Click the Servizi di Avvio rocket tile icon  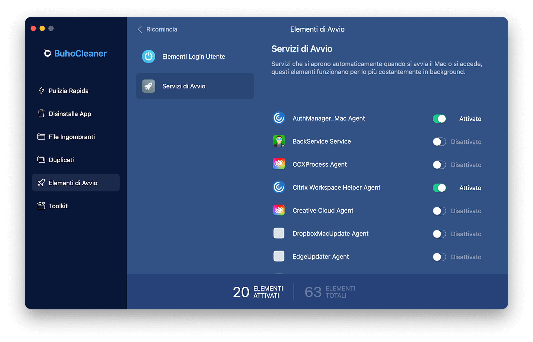[149, 86]
